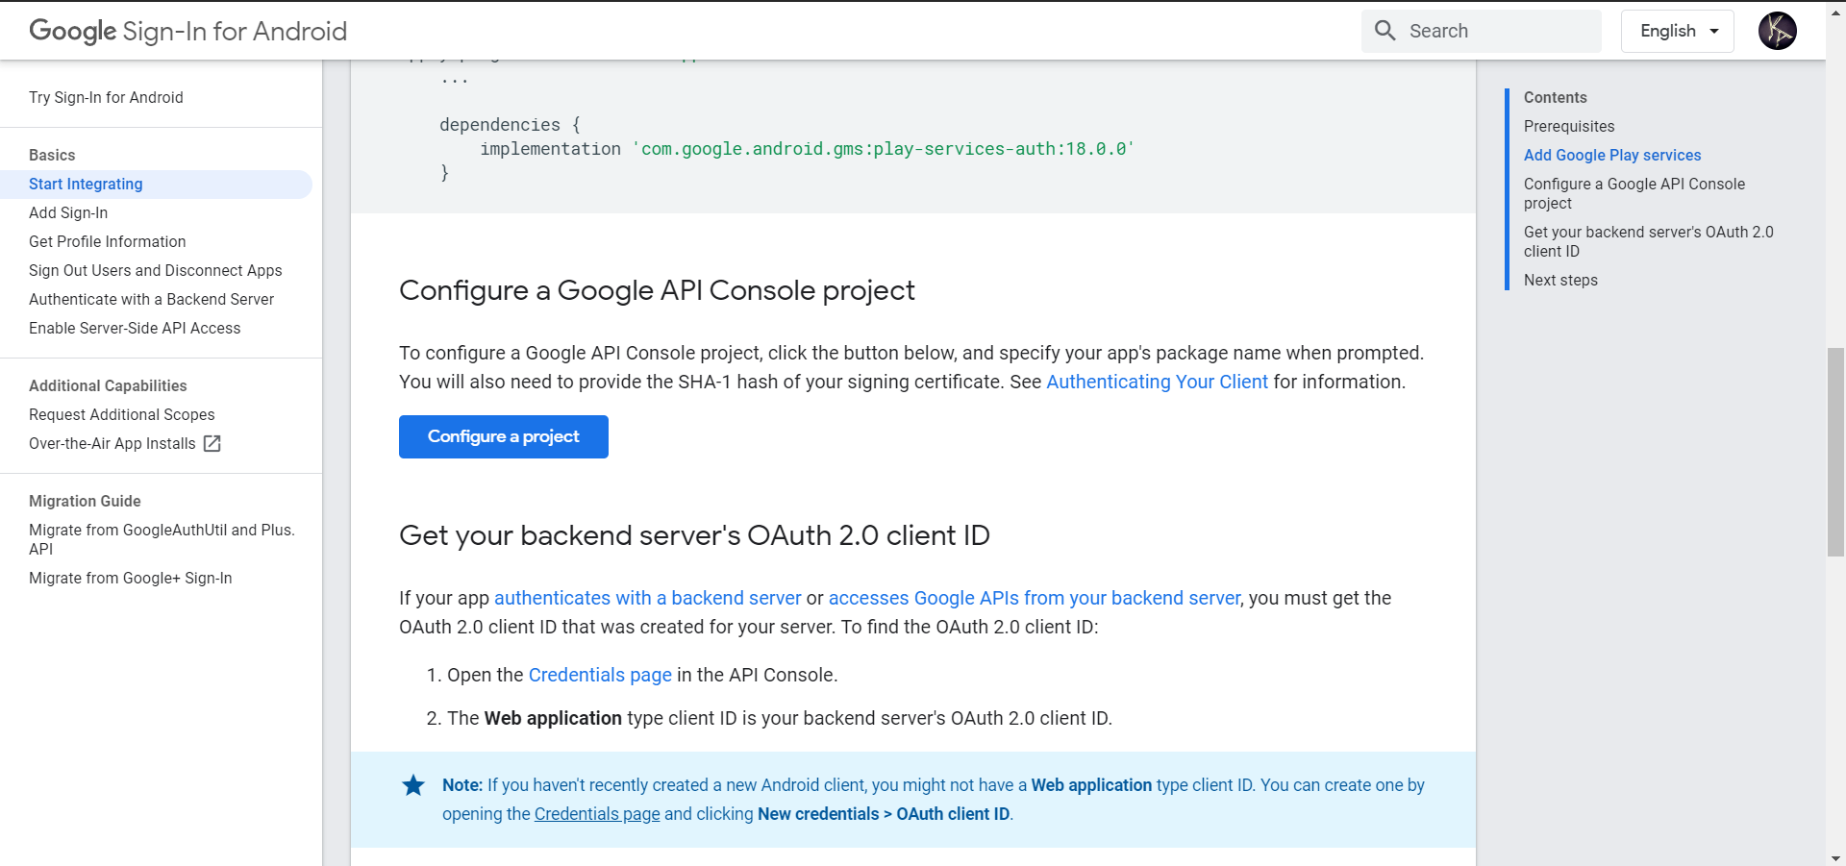
Task: Open accesses Google APIs from your backend server link
Action: click(1035, 598)
